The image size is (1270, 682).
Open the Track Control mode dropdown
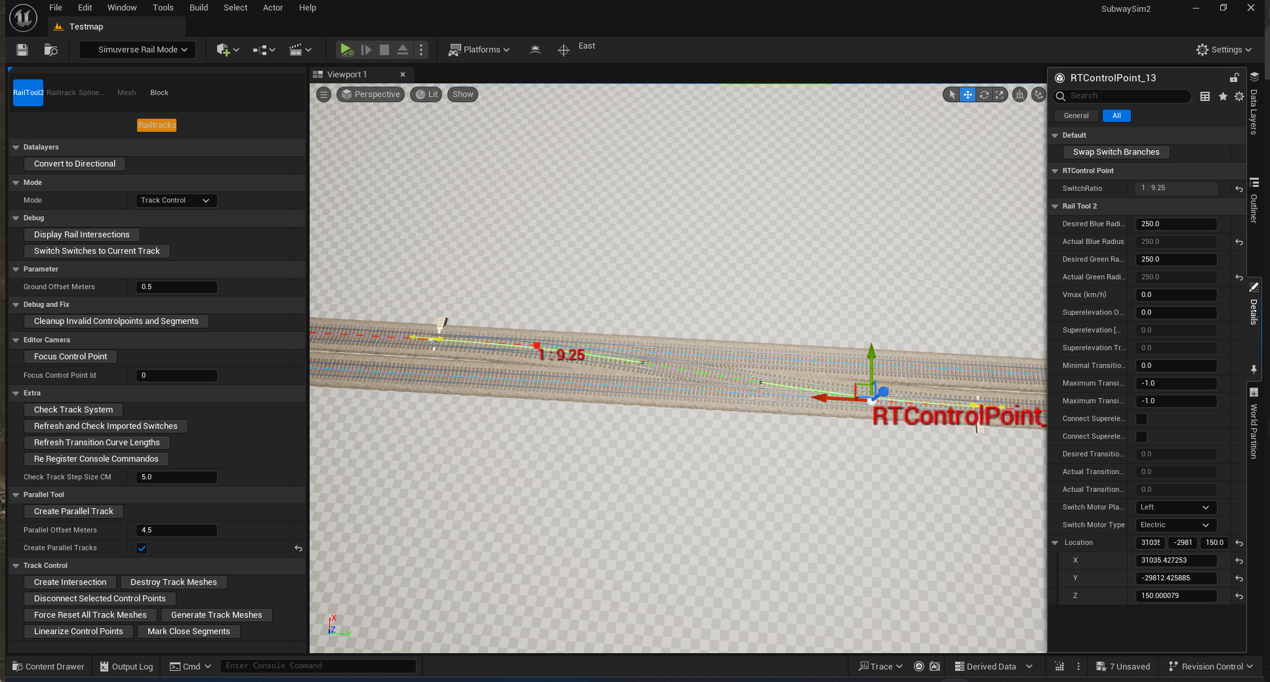coord(175,201)
